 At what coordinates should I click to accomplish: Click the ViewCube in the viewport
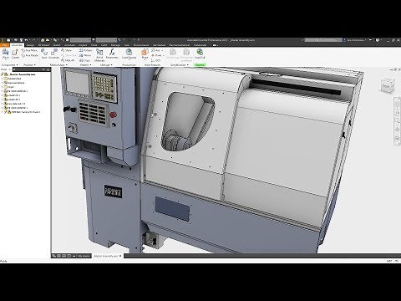(x=388, y=85)
